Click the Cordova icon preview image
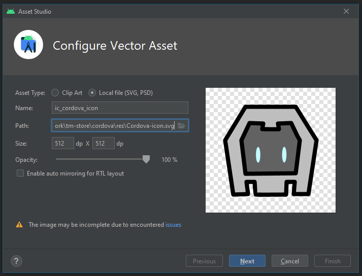362x276 pixels. [271, 150]
